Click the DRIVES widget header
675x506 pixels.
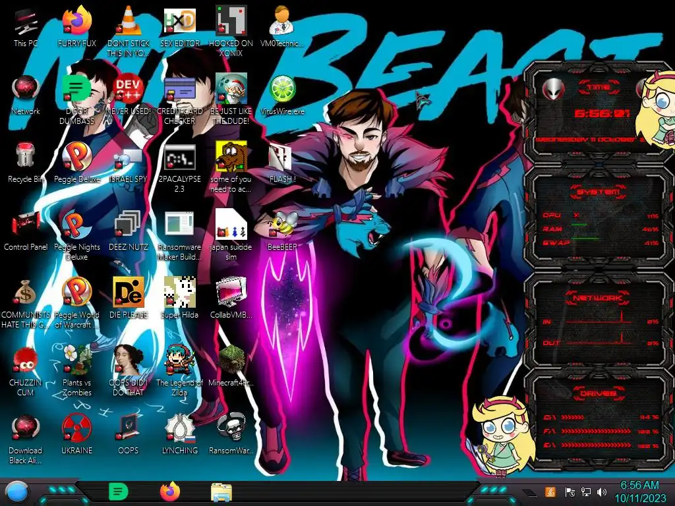(x=598, y=393)
